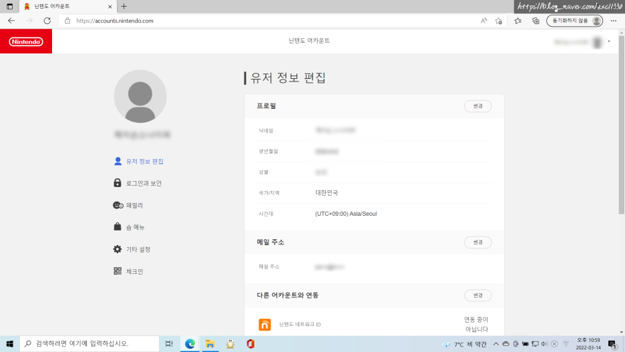Image resolution: width=625 pixels, height=352 pixels.
Task: Open the Windows Start menu
Action: (9, 343)
